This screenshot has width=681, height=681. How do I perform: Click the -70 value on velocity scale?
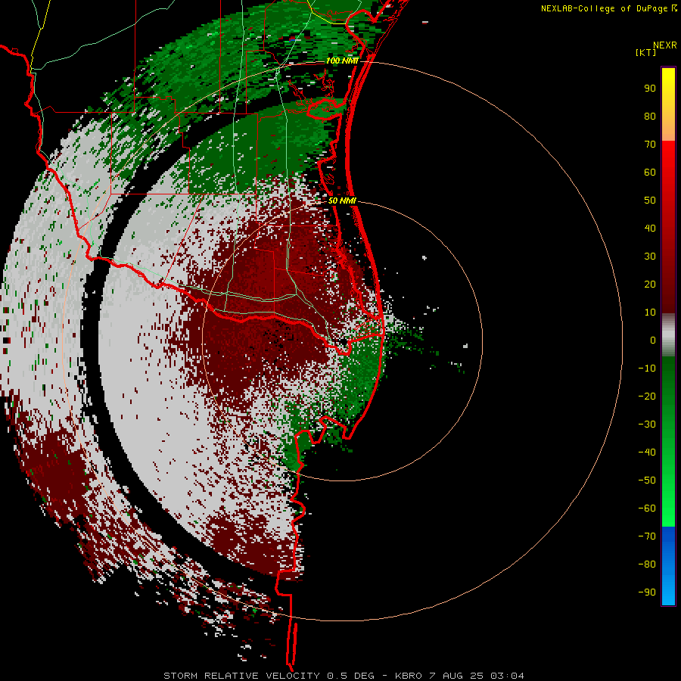pos(647,536)
